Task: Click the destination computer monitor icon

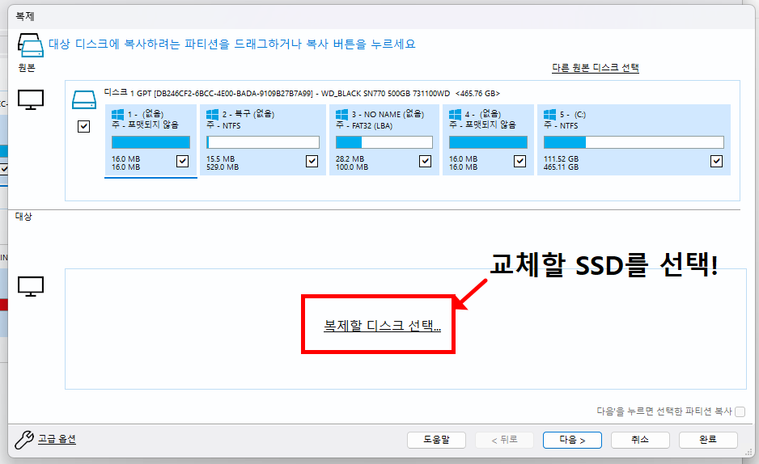Action: 31,286
